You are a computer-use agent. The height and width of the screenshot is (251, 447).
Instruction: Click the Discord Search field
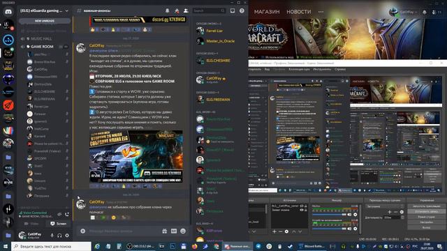point(209,11)
